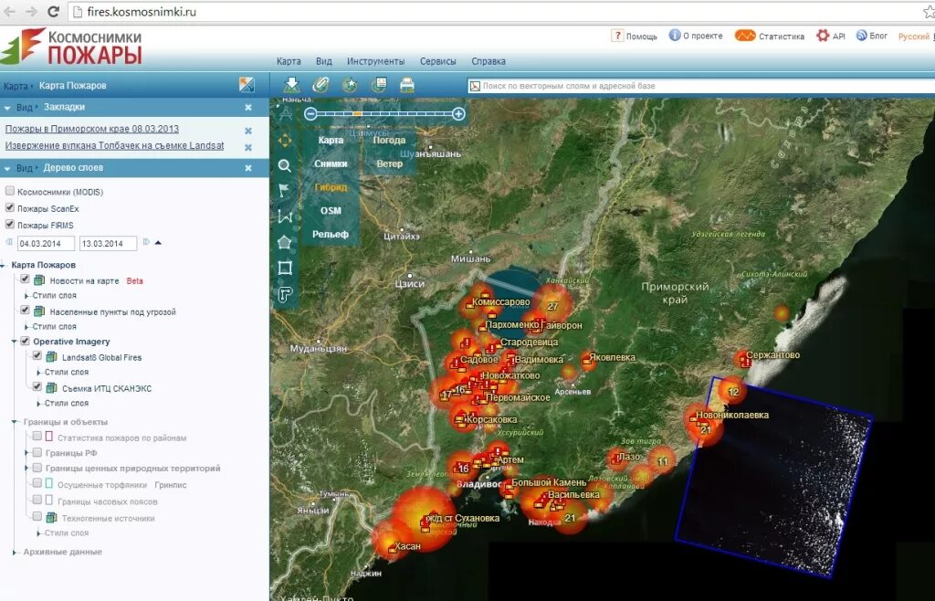Click the Статистика chart icon
Viewport: 935px width, 601px height.
click(x=745, y=36)
